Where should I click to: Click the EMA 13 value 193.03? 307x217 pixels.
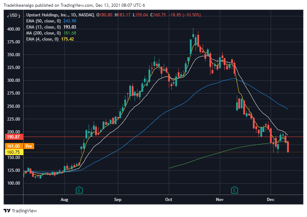pyautogui.click(x=70, y=27)
